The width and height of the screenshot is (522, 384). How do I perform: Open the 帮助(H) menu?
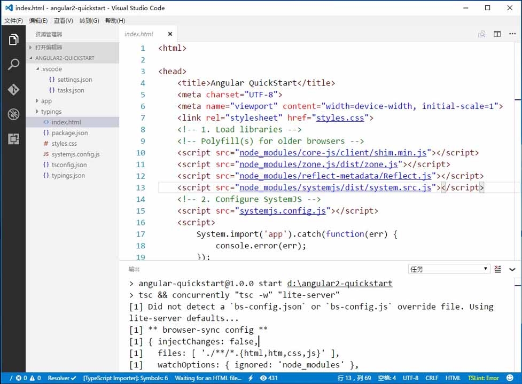115,21
